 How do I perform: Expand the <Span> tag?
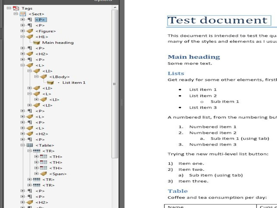coord(36,174)
